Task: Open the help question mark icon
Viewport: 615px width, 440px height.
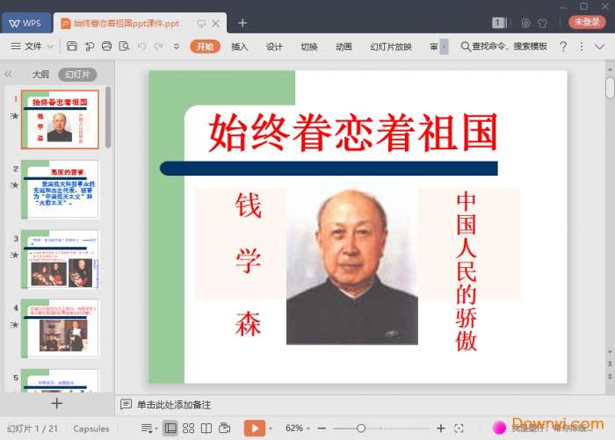Action: (563, 47)
